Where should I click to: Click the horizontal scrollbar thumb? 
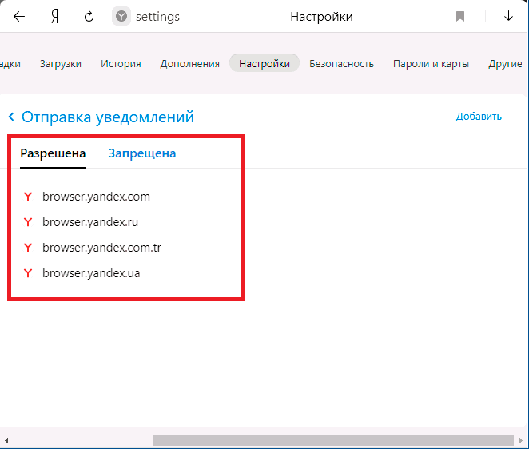tap(333, 440)
